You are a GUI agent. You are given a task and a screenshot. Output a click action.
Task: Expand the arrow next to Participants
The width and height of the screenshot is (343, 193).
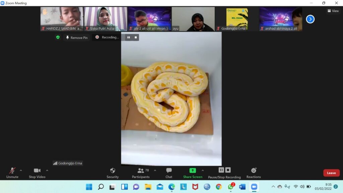tap(155, 171)
